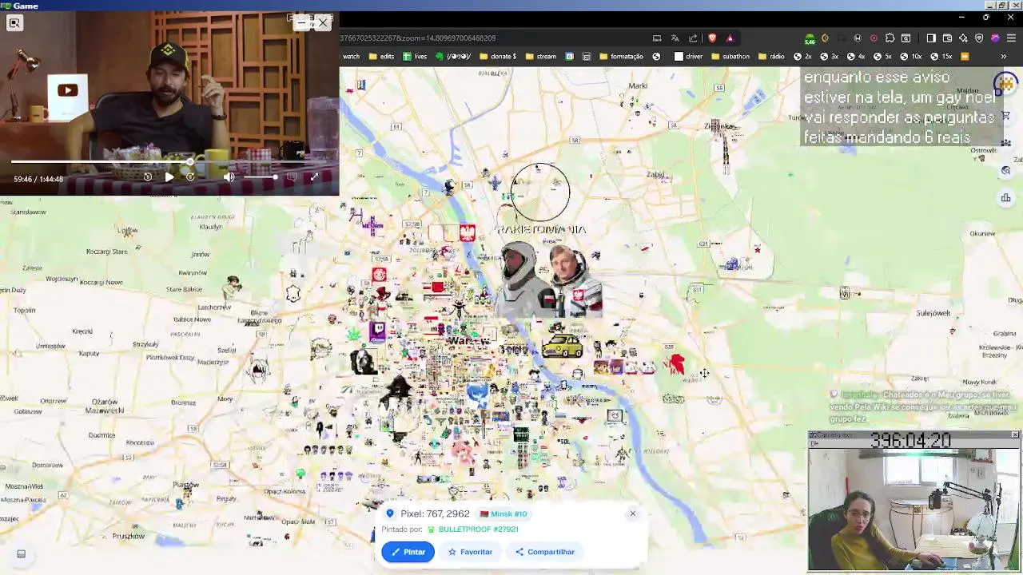Click the Pintar button
The height and width of the screenshot is (575, 1023).
[x=408, y=552]
